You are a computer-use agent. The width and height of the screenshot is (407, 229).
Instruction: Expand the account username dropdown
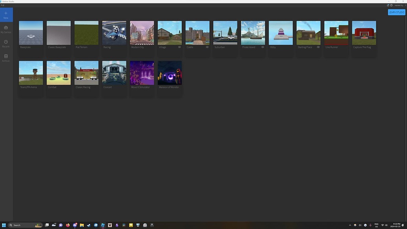pos(400,5)
